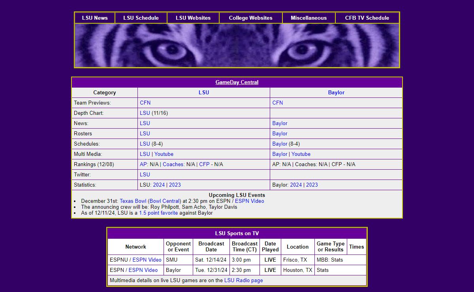Open ESPN Video for SMU game

click(147, 260)
